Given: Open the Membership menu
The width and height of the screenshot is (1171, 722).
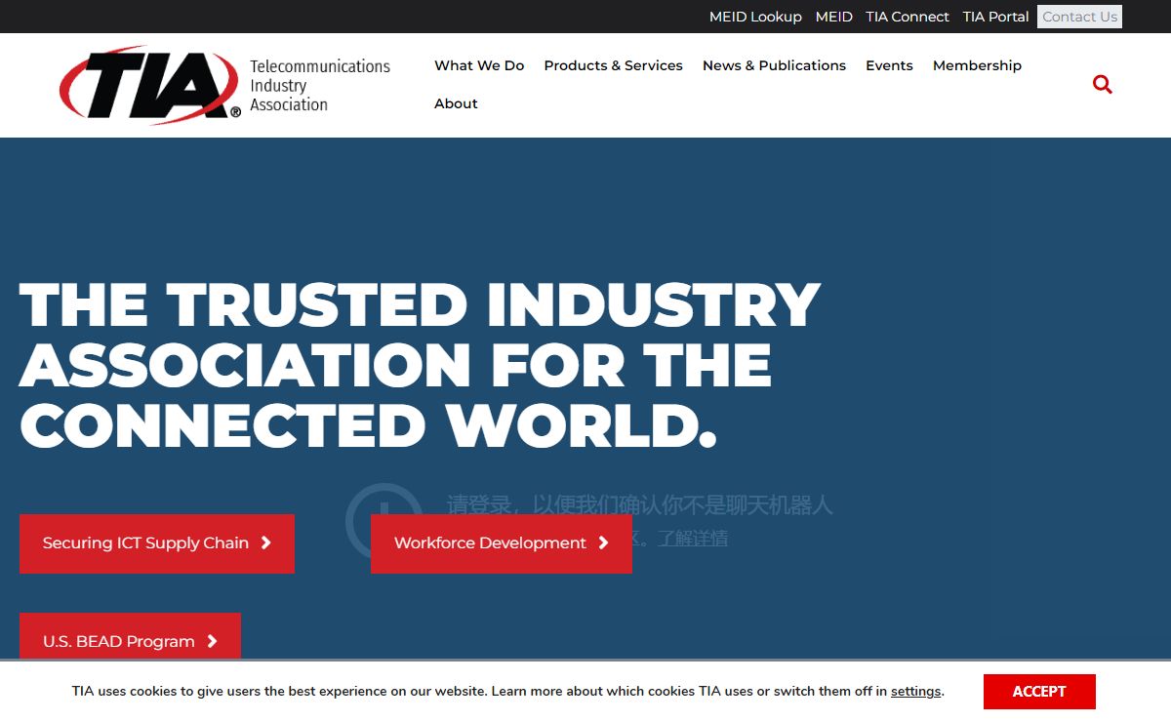Looking at the screenshot, I should tap(977, 65).
